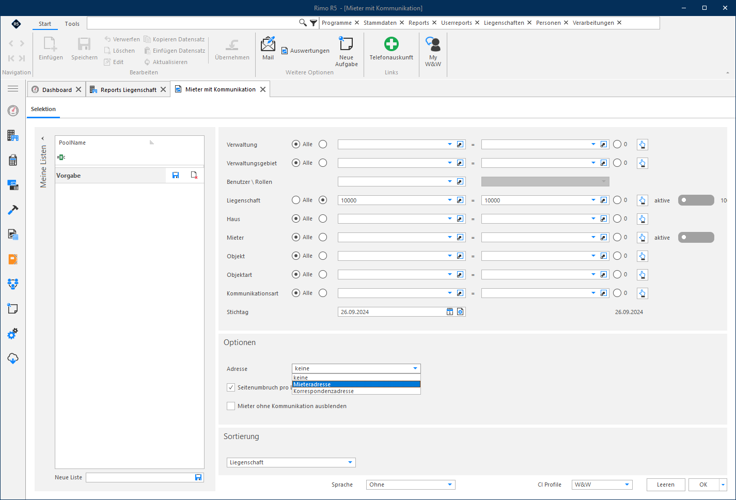Image resolution: width=736 pixels, height=500 pixels.
Task: Open calendar picker for Stichtag
Action: 450,312
